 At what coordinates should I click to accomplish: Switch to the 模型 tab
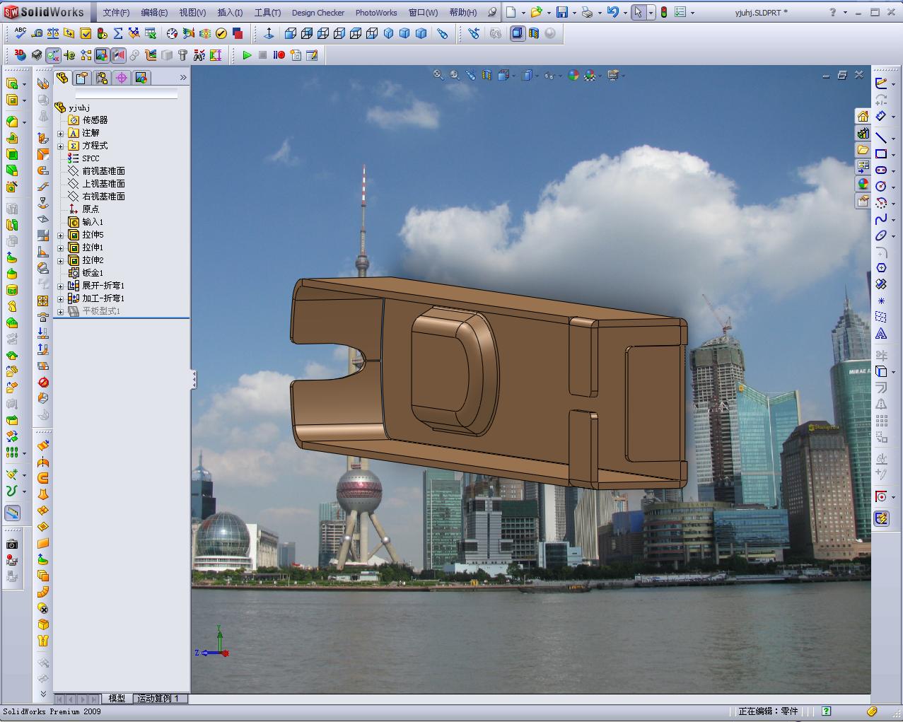pyautogui.click(x=117, y=699)
